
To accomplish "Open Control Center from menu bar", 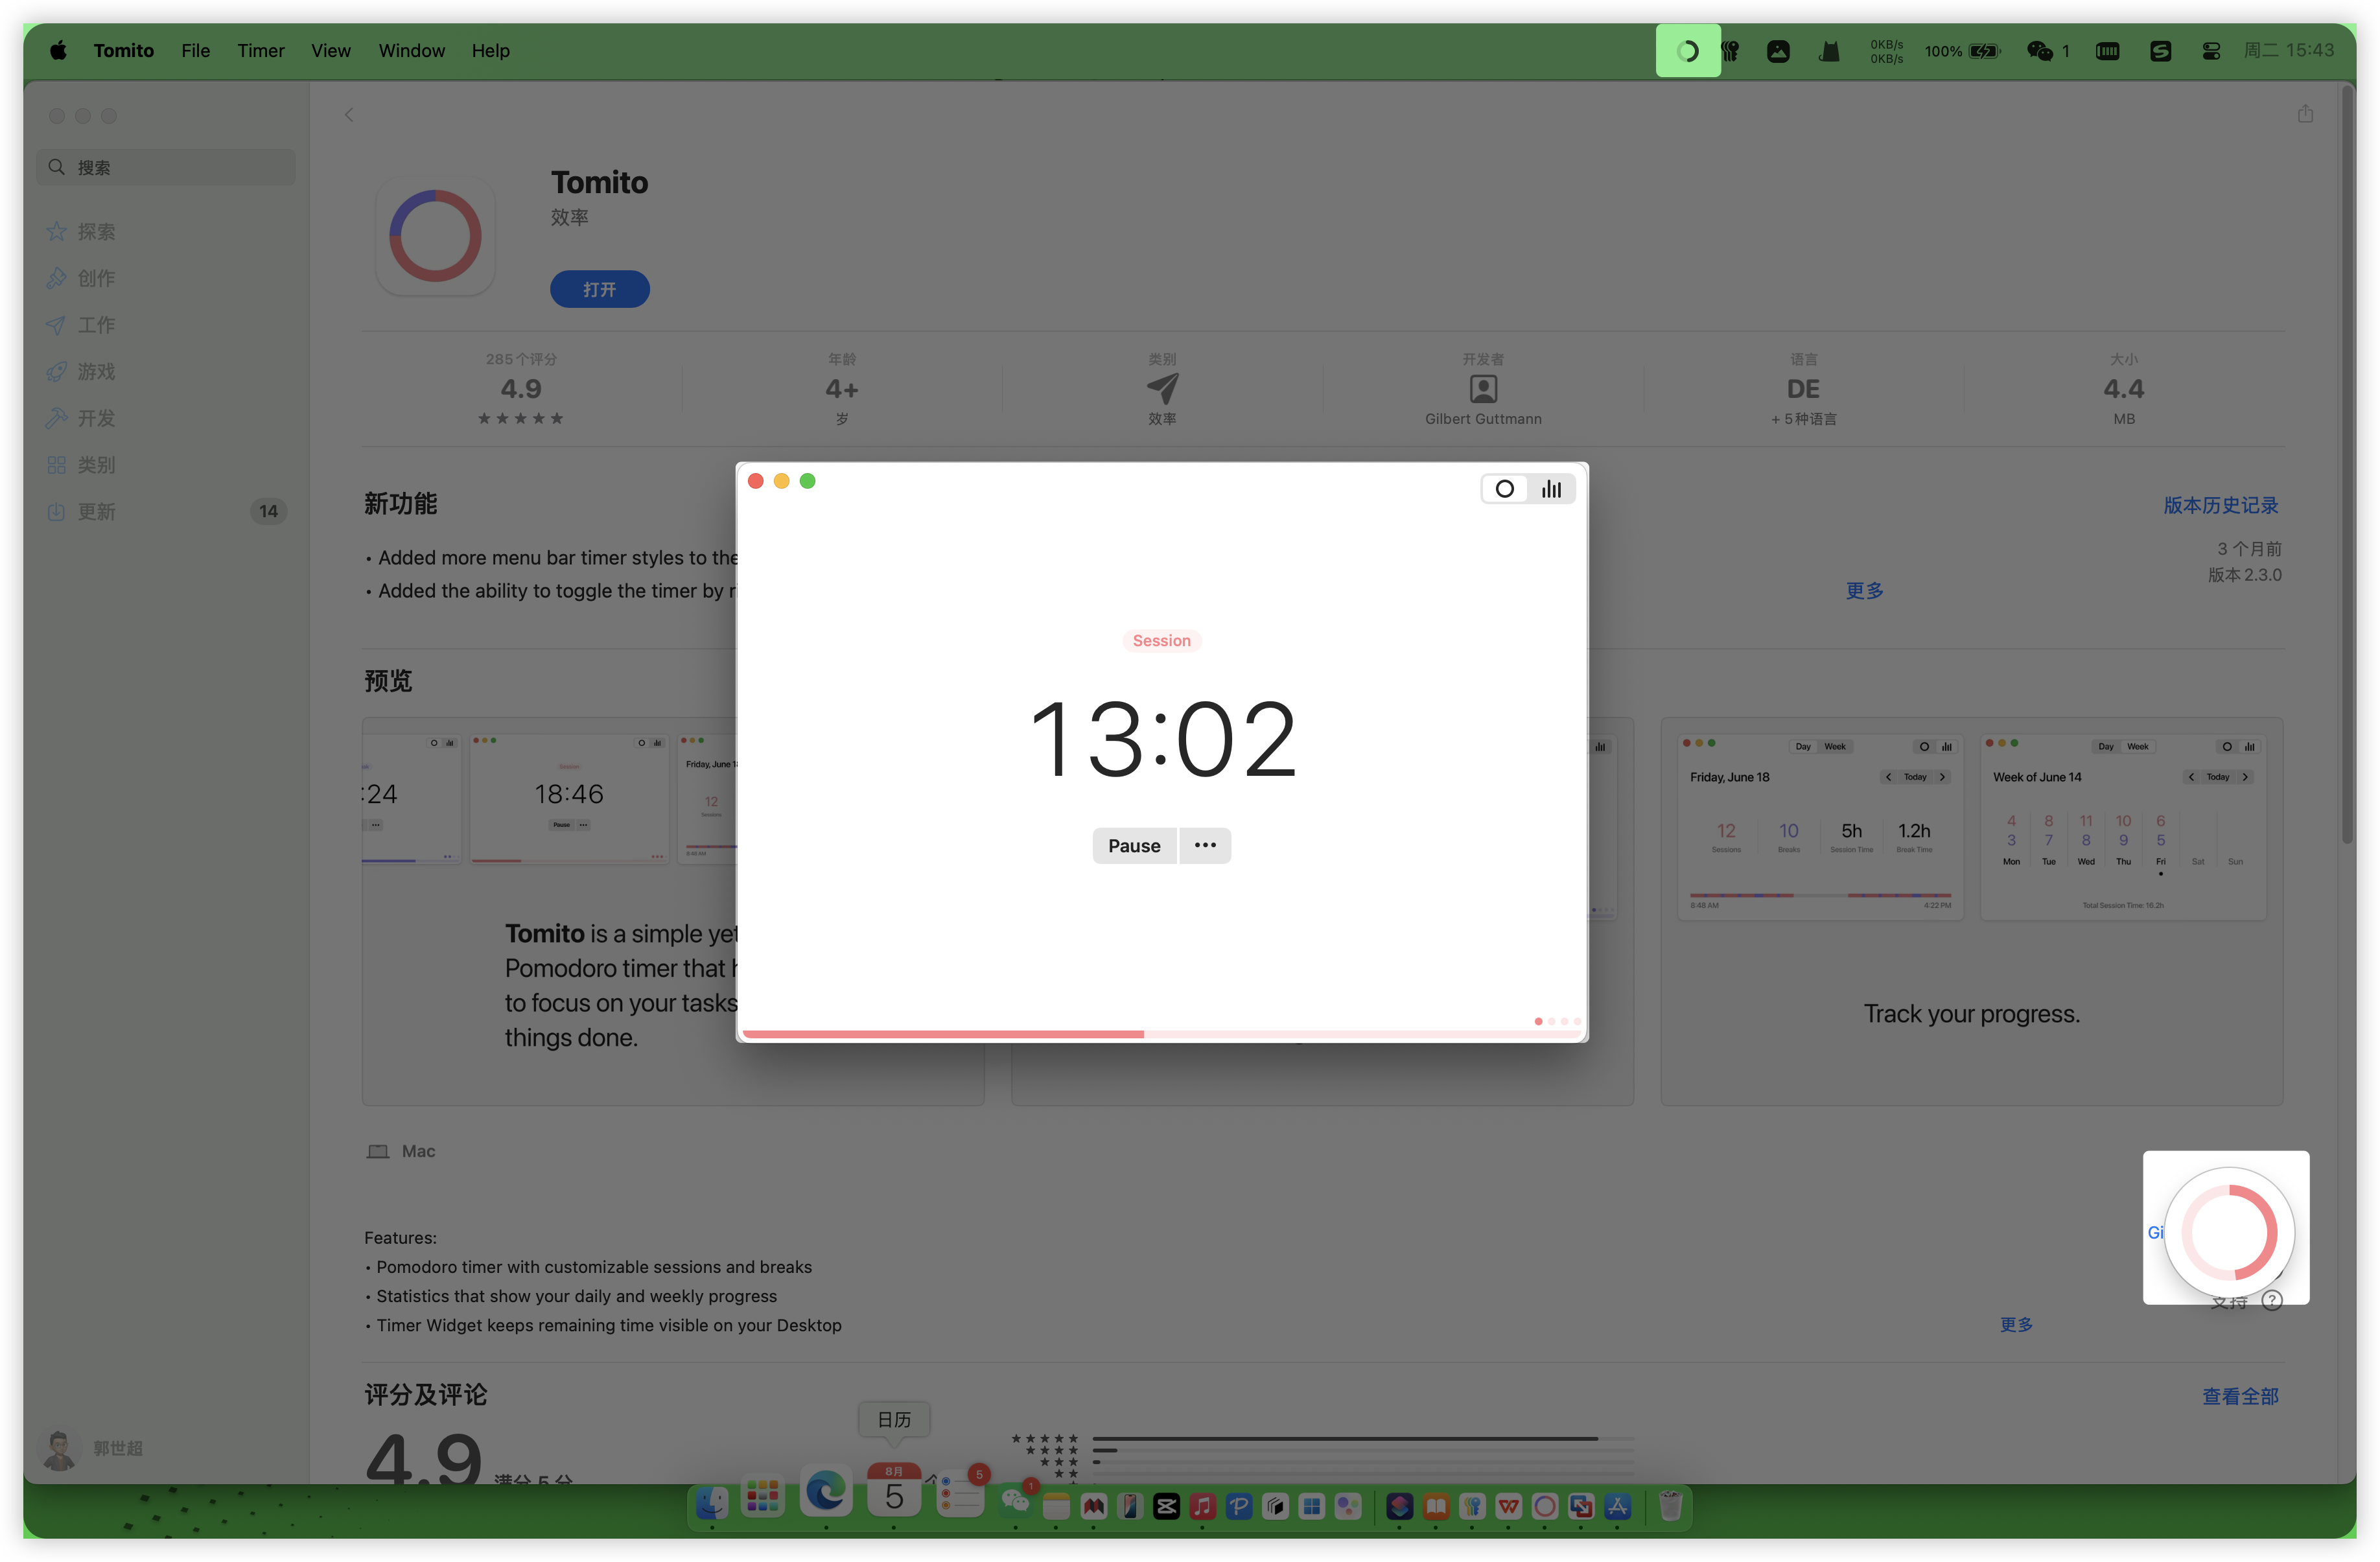I will point(2211,51).
